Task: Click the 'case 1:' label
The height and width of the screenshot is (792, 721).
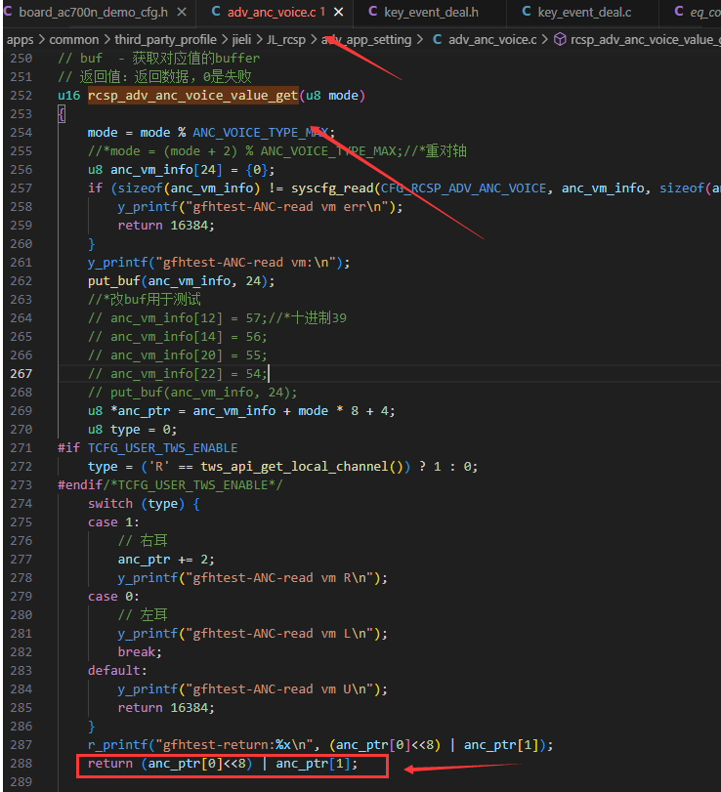Action: tap(113, 522)
